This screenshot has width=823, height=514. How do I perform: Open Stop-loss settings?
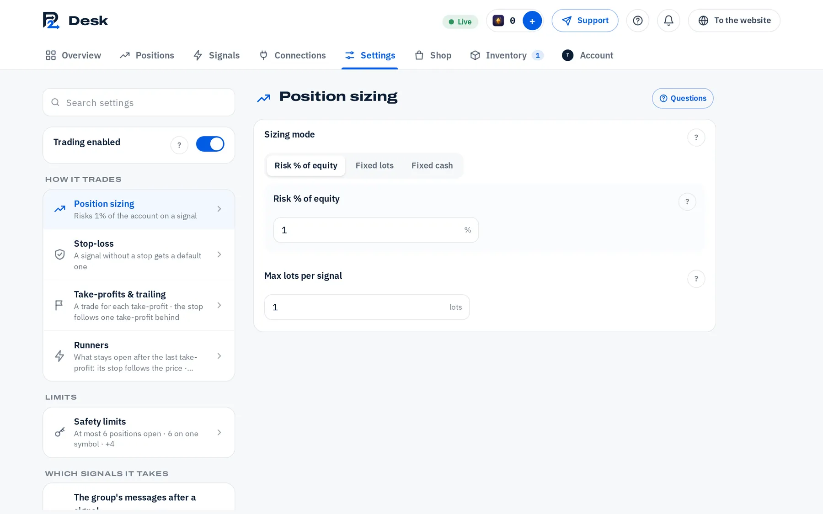click(x=139, y=254)
